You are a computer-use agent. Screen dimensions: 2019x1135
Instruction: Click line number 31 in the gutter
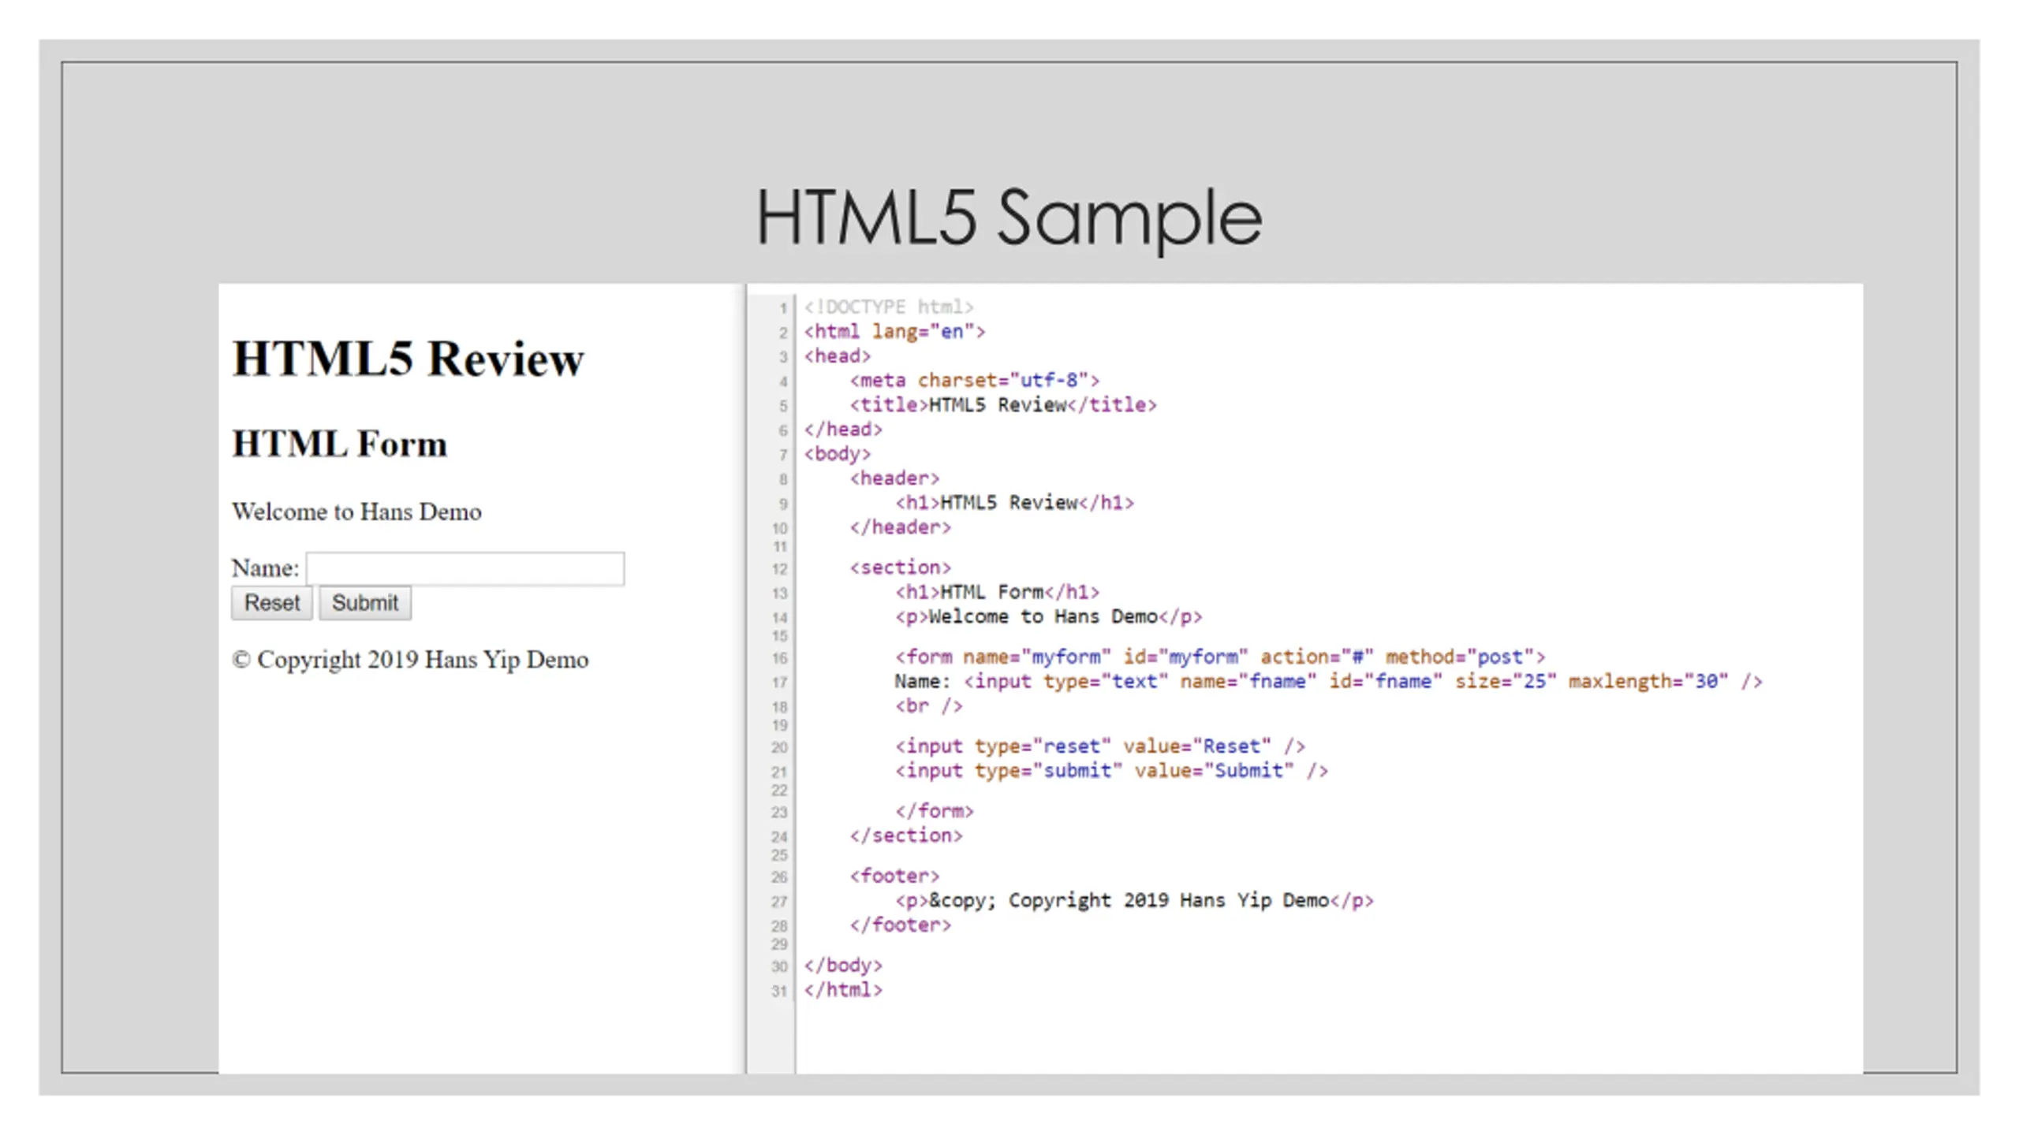coord(779,991)
